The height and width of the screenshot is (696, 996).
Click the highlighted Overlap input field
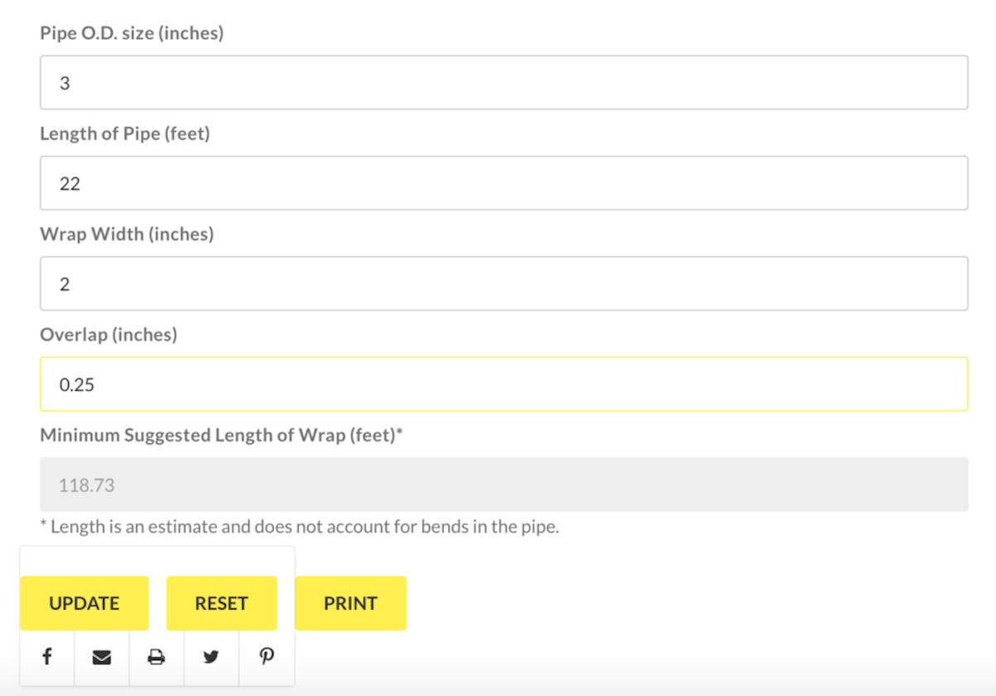[504, 384]
